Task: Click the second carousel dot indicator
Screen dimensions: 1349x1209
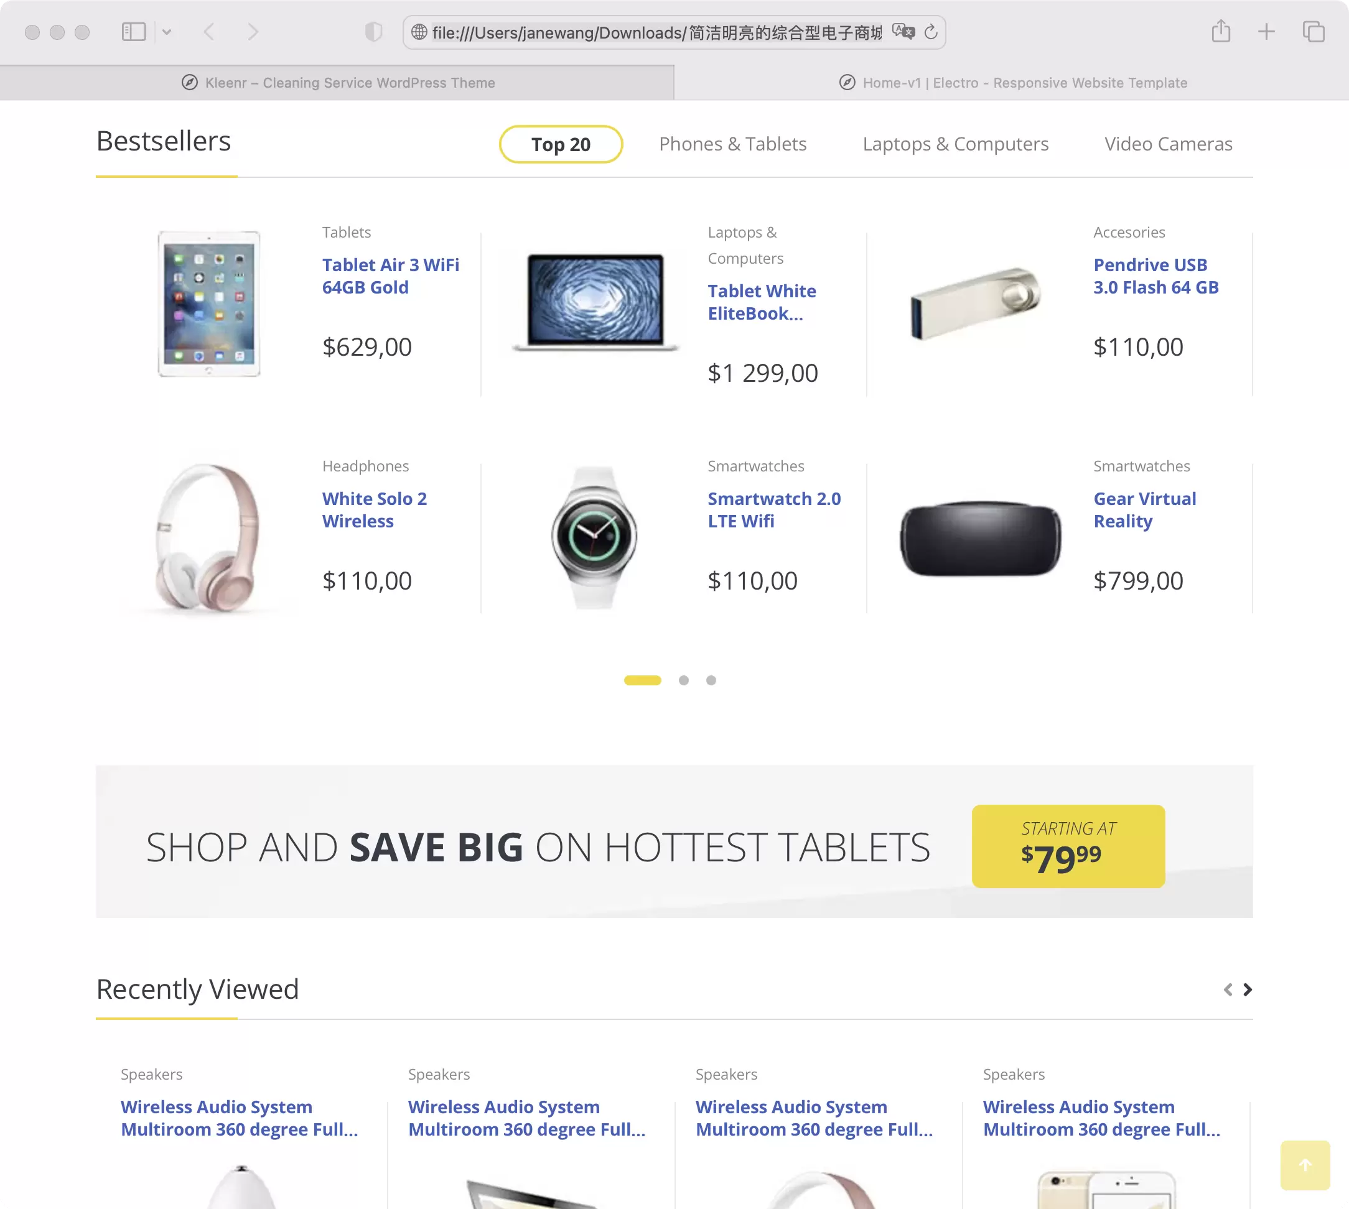Action: [x=683, y=680]
